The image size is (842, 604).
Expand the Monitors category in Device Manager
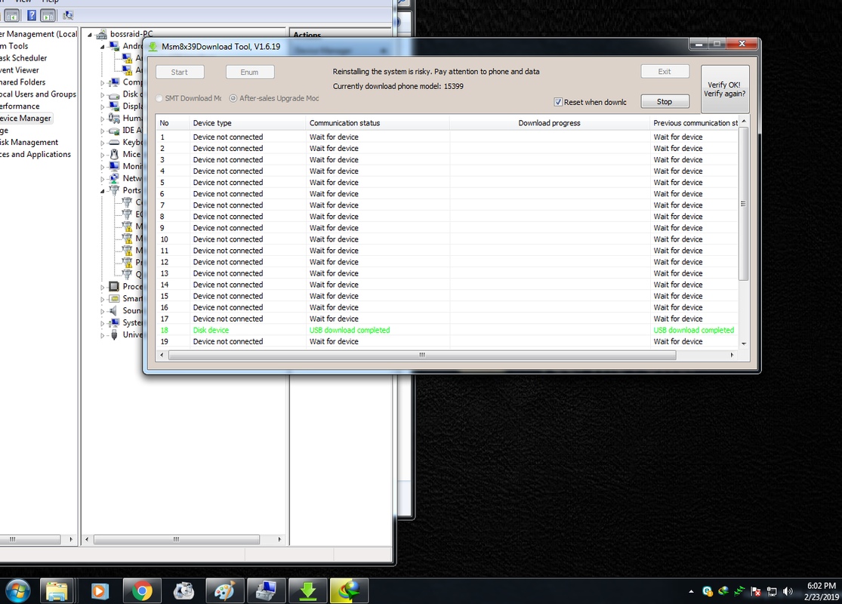(x=102, y=167)
